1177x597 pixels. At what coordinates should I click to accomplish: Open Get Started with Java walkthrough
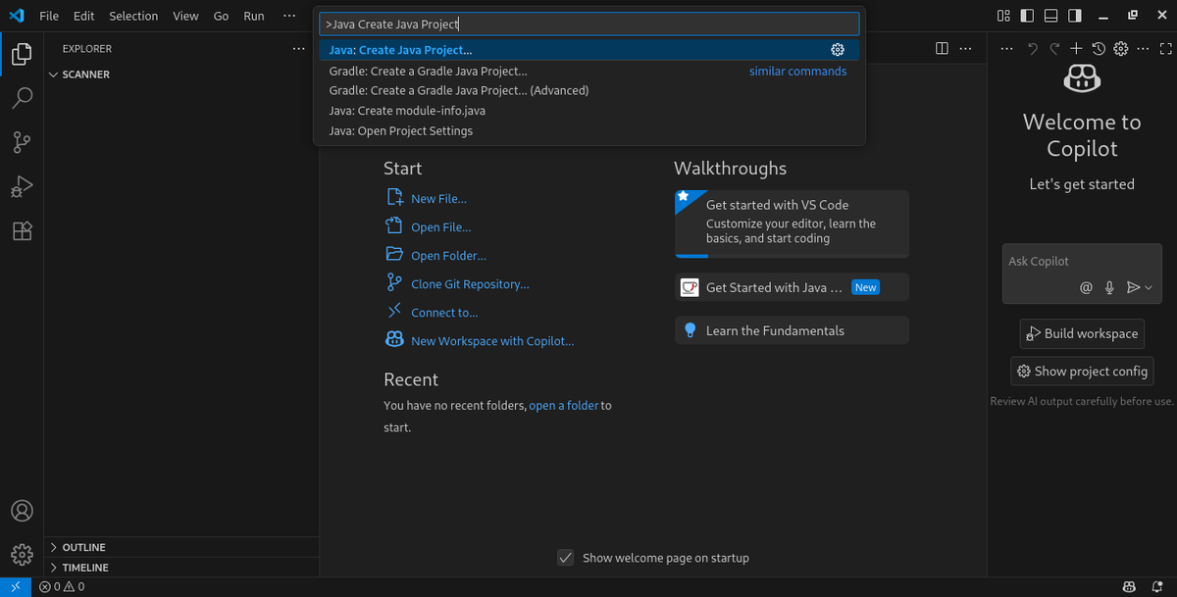tap(792, 287)
